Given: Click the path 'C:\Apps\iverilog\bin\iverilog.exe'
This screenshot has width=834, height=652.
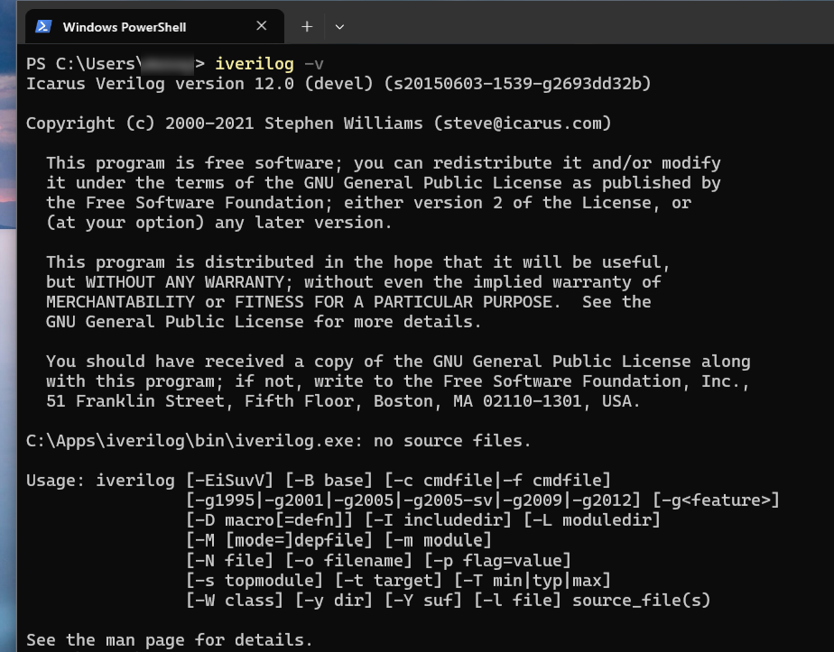Looking at the screenshot, I should click(x=190, y=441).
